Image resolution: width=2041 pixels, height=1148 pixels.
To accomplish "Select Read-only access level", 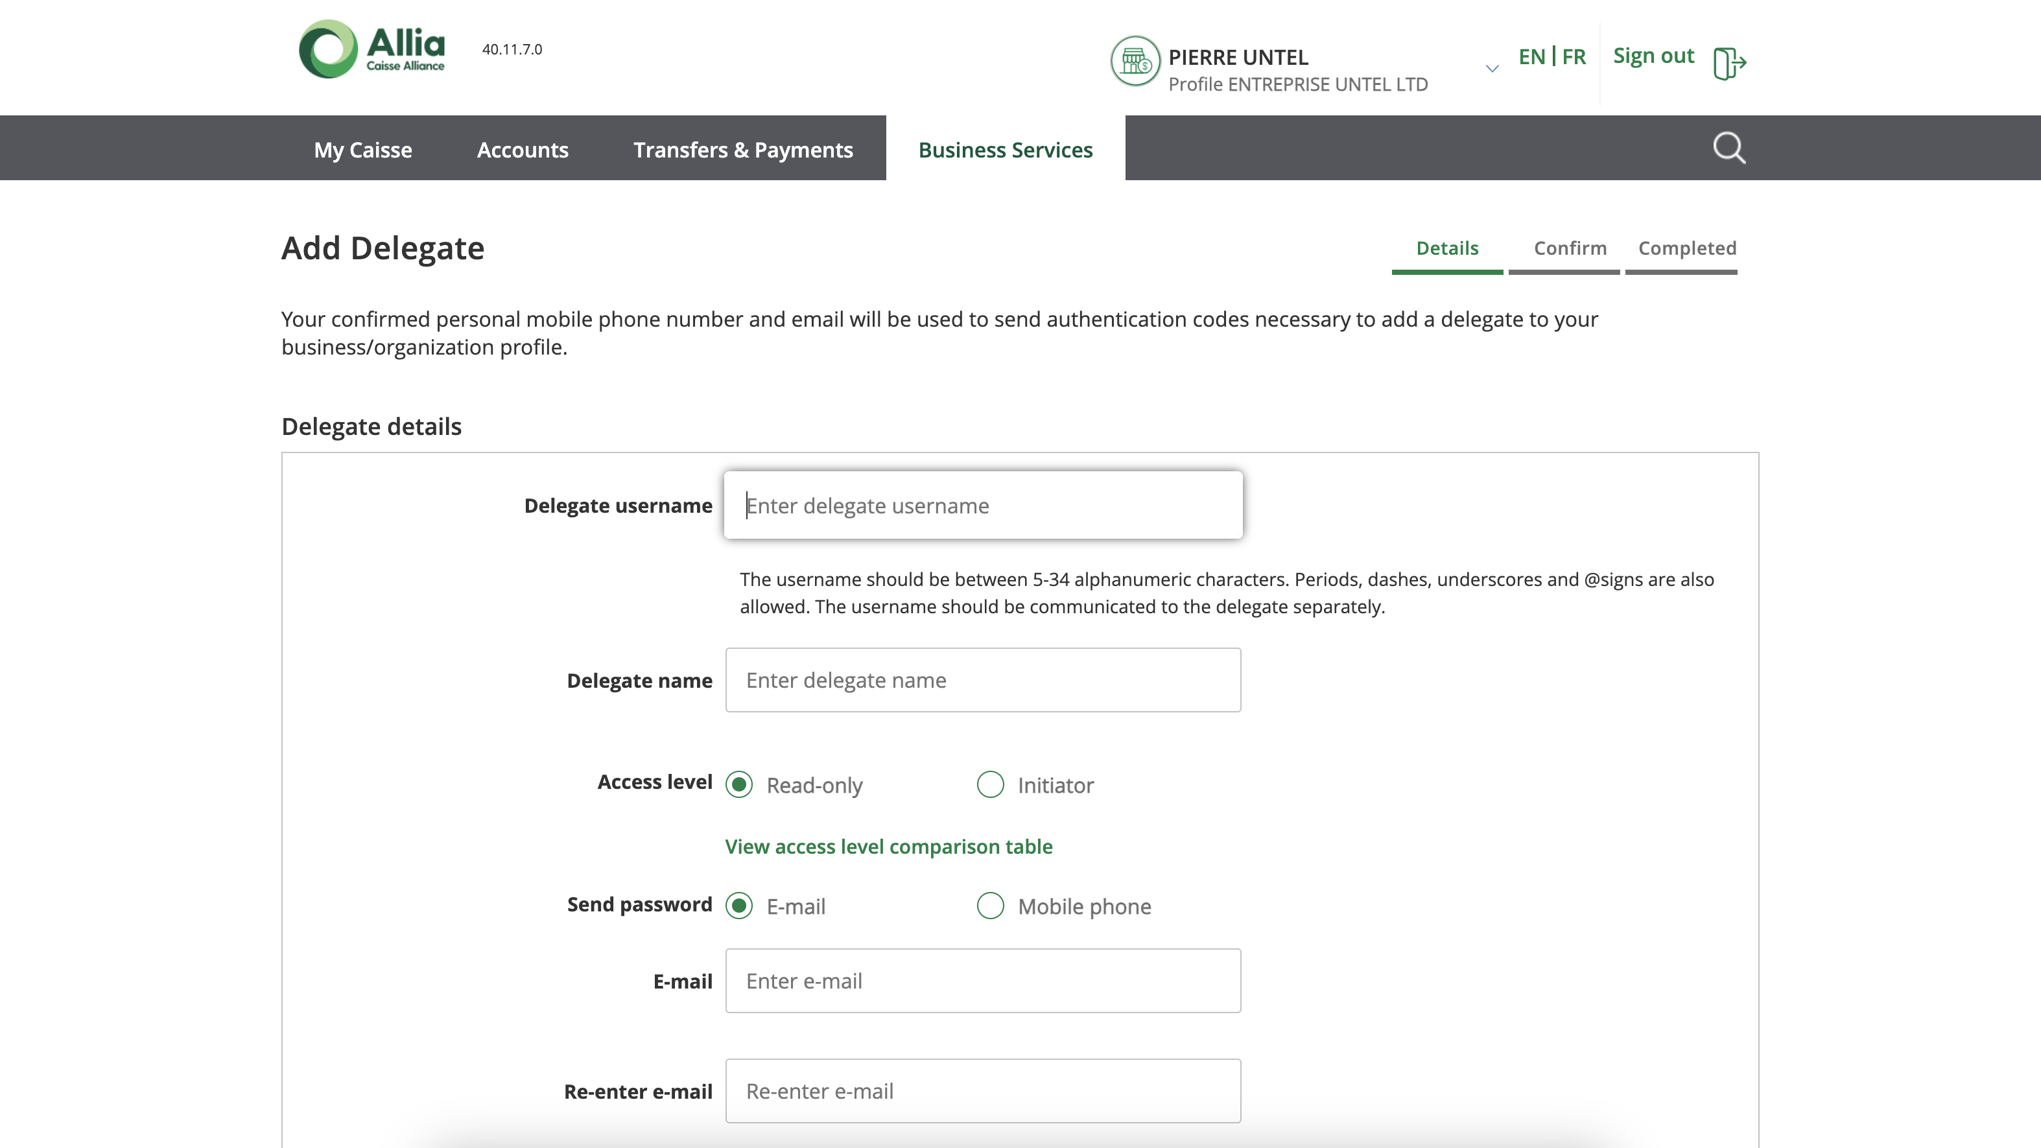I will point(739,785).
